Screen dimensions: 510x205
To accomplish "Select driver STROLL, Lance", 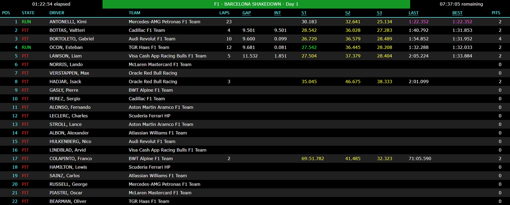I will [x=66, y=124].
